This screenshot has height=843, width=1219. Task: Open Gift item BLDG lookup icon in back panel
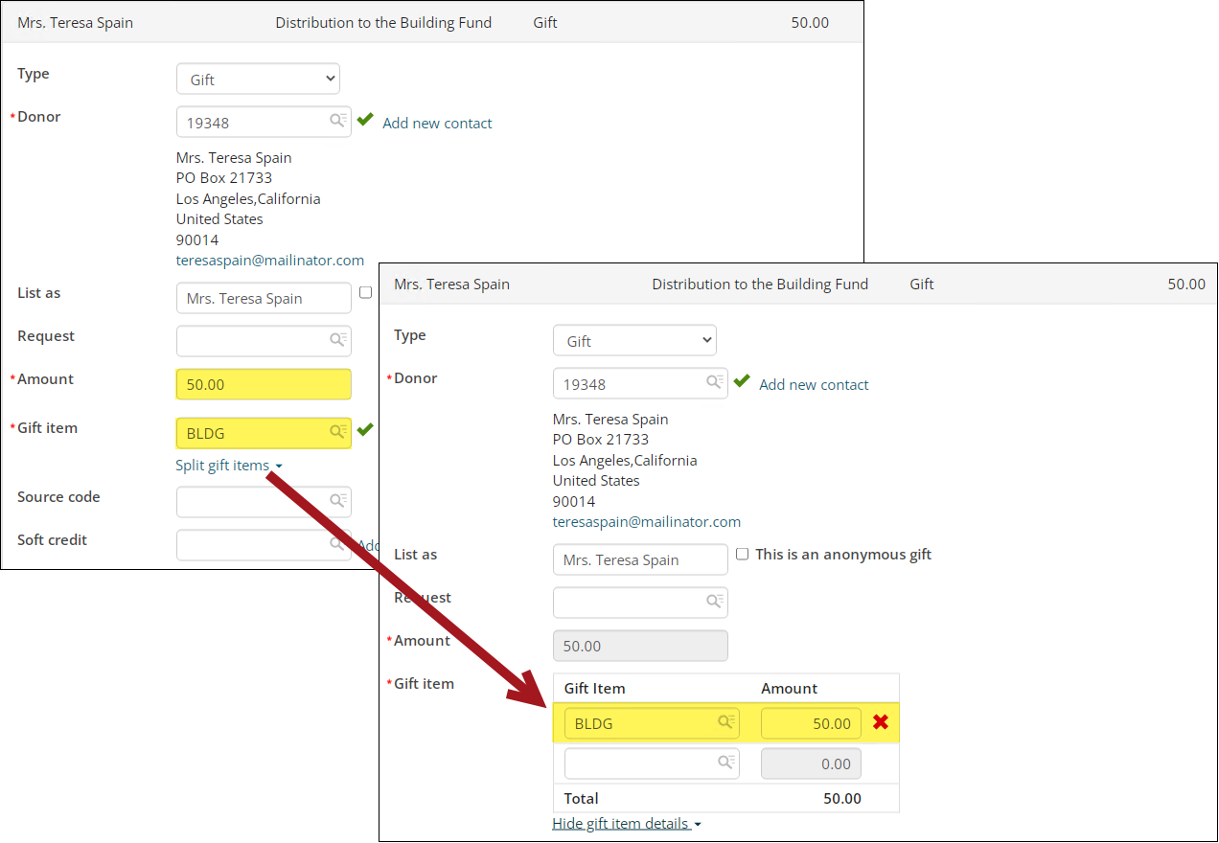pos(339,432)
